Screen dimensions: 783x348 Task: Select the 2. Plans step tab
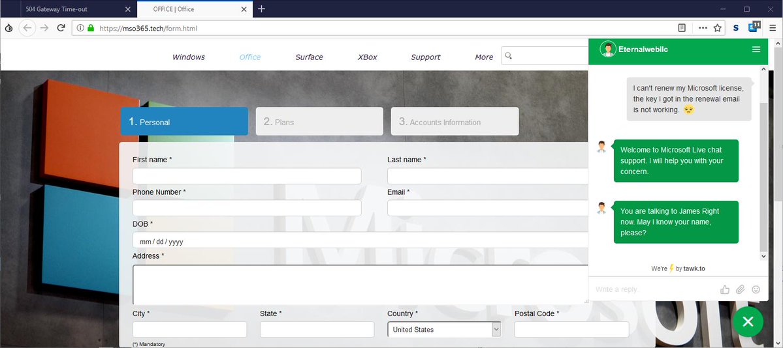319,121
